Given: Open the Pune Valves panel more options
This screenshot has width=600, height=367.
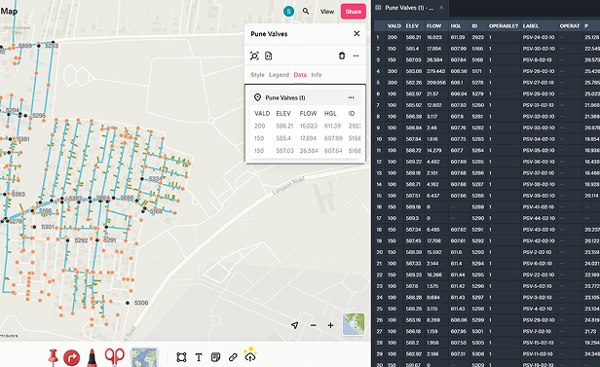Looking at the screenshot, I should (356, 55).
